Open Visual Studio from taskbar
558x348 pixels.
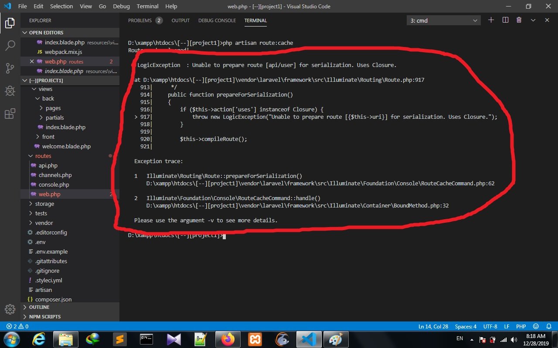click(174, 339)
